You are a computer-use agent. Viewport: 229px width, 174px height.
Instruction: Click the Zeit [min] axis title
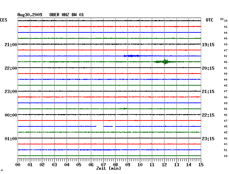[x=109, y=168]
